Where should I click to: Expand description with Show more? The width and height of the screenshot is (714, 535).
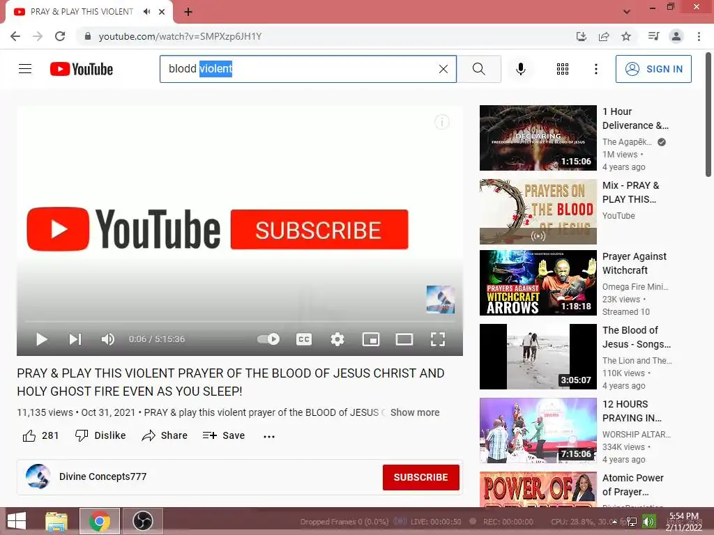tap(415, 412)
